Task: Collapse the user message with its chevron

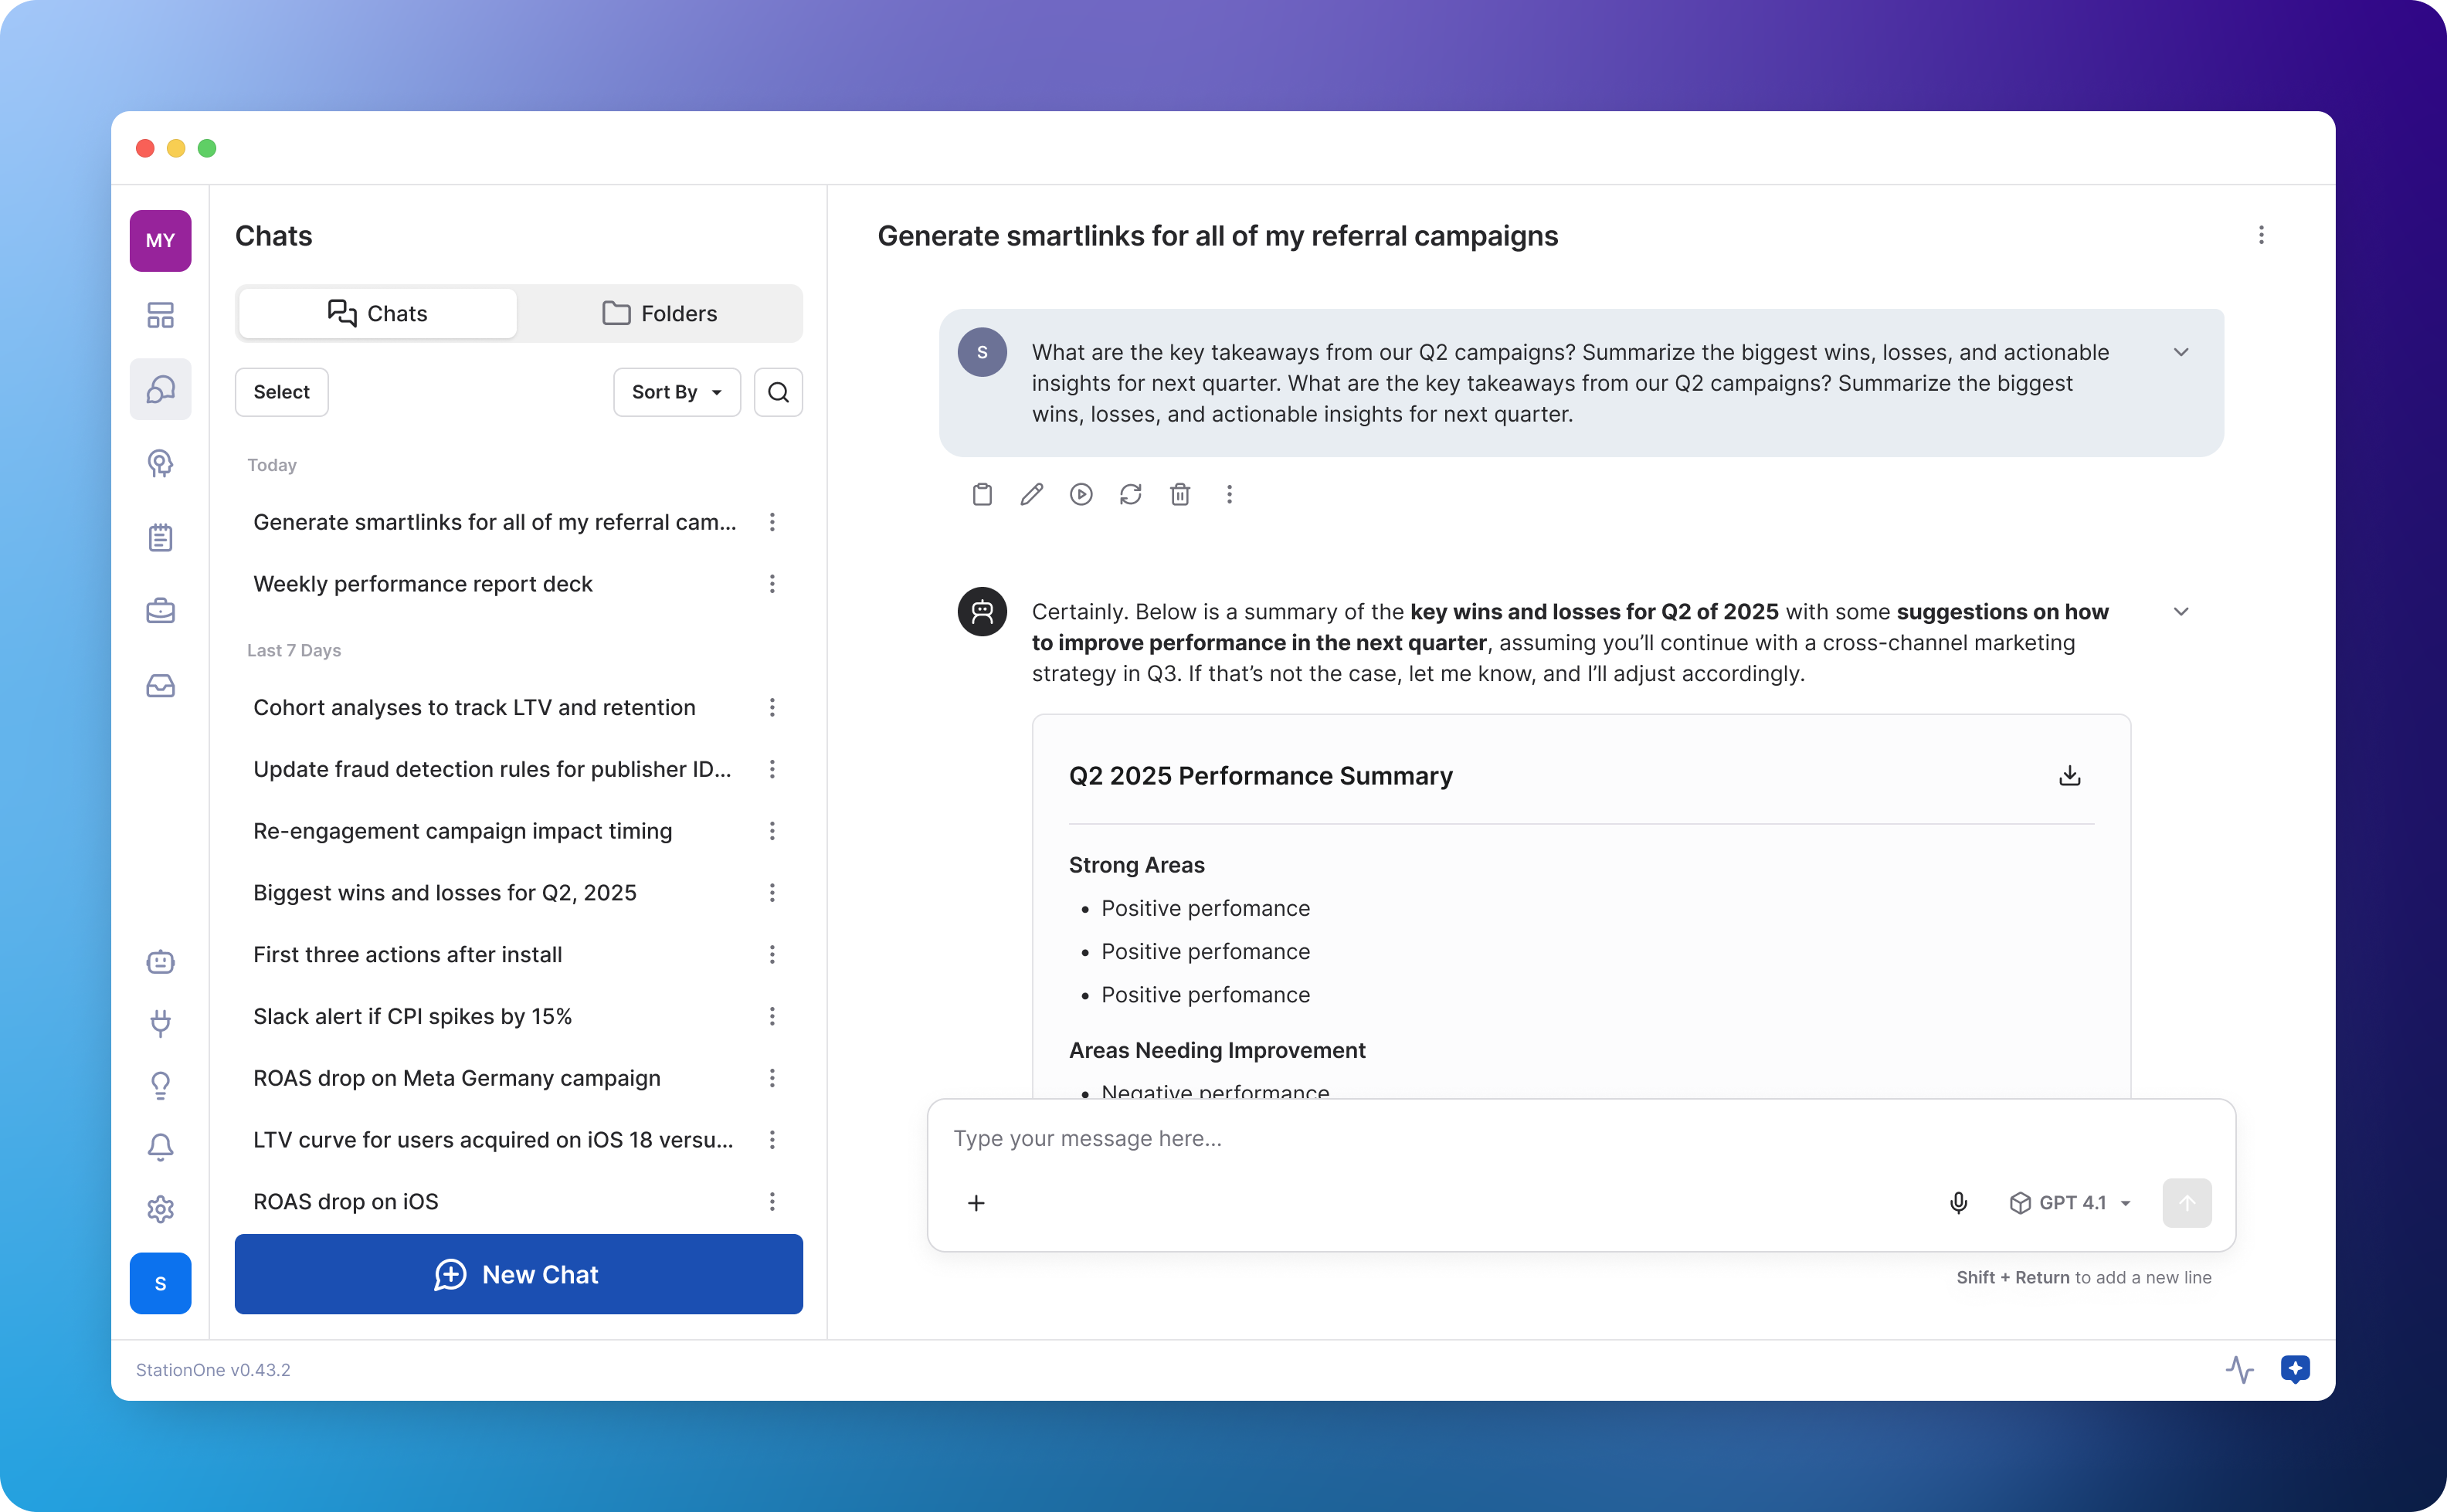Action: click(2181, 352)
